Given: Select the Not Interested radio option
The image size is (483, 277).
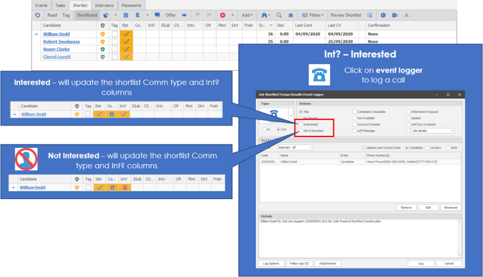Looking at the screenshot, I should (300, 130).
